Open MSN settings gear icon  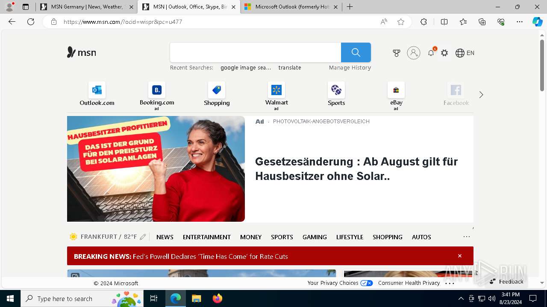click(444, 53)
